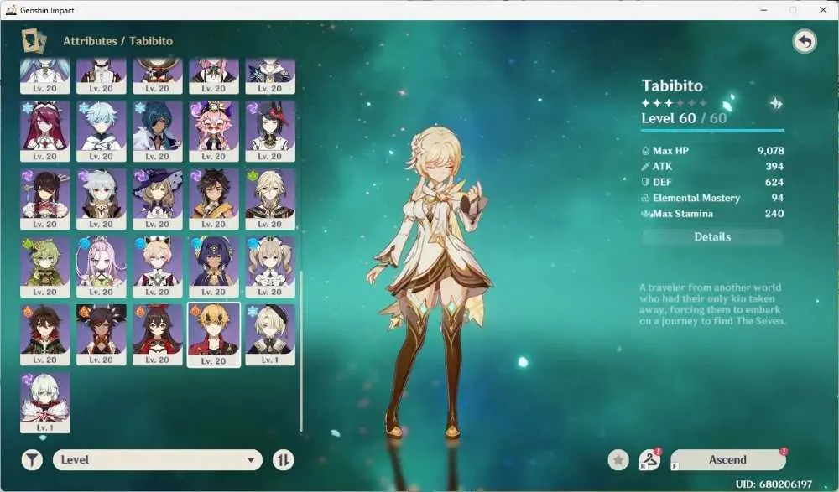Click the return arrow icon
Image resolution: width=839 pixels, height=492 pixels.
coord(805,41)
